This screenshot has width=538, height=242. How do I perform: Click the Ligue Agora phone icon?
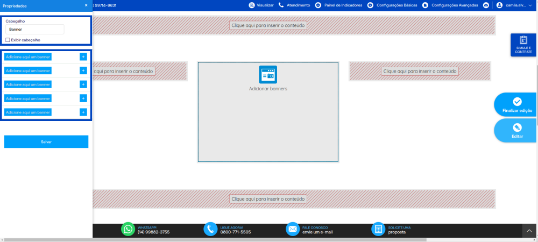tap(211, 229)
